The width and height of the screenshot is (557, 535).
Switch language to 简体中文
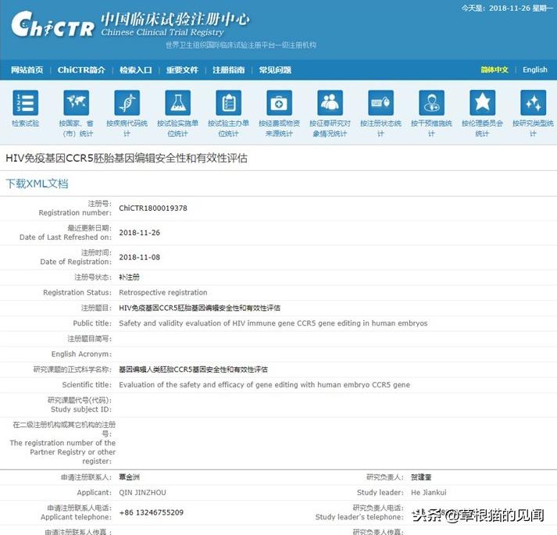[495, 70]
